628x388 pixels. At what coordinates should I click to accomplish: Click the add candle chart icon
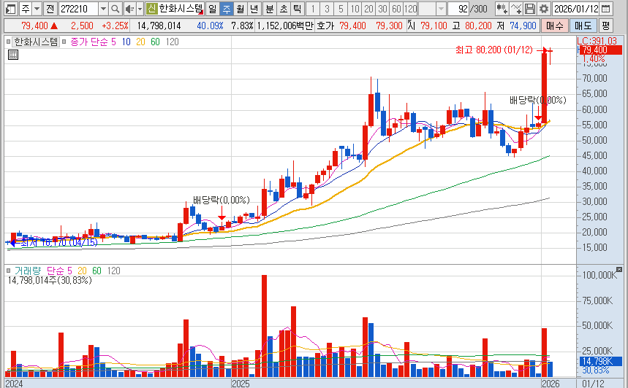[x=502, y=9]
